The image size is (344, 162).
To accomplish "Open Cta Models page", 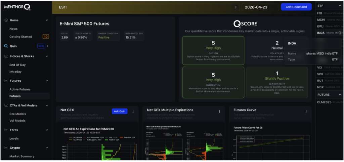I will (x=17, y=114).
